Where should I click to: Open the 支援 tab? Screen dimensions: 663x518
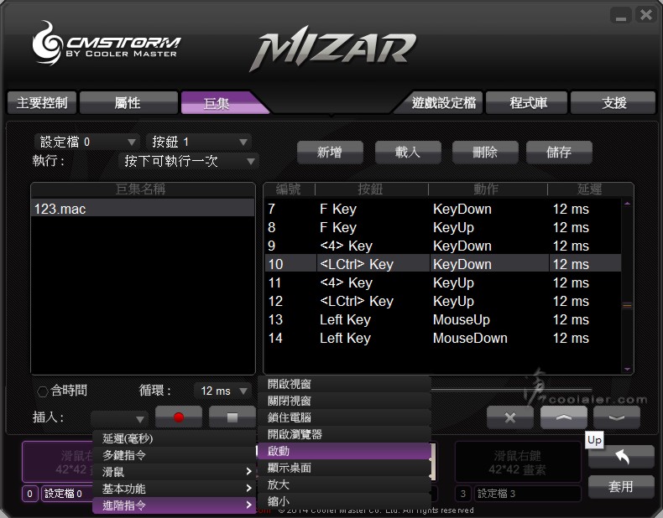click(613, 102)
